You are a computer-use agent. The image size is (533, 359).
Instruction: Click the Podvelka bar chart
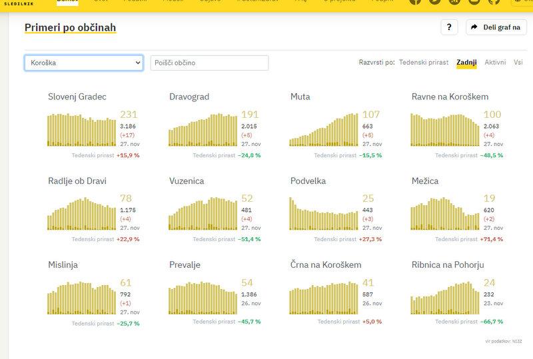tap(323, 213)
